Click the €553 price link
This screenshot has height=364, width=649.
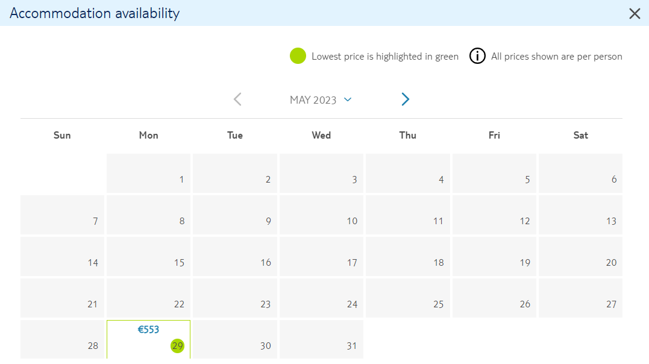(148, 330)
